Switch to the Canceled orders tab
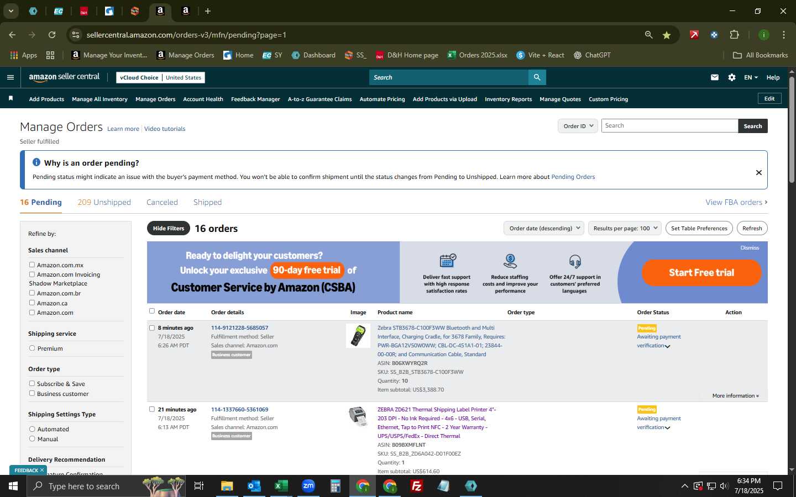This screenshot has width=796, height=497. (162, 202)
